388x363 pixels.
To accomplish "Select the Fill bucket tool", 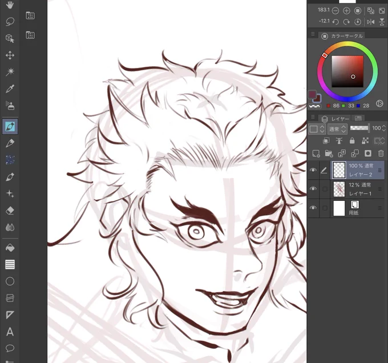I will coord(10,248).
